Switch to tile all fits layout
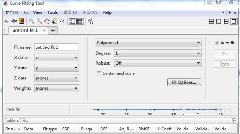 tap(211, 21)
